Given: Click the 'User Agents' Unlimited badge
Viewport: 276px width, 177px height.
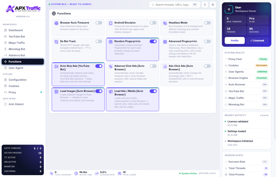Looking at the screenshot, I should [262, 72].
